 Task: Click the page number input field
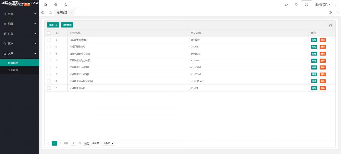point(73,143)
